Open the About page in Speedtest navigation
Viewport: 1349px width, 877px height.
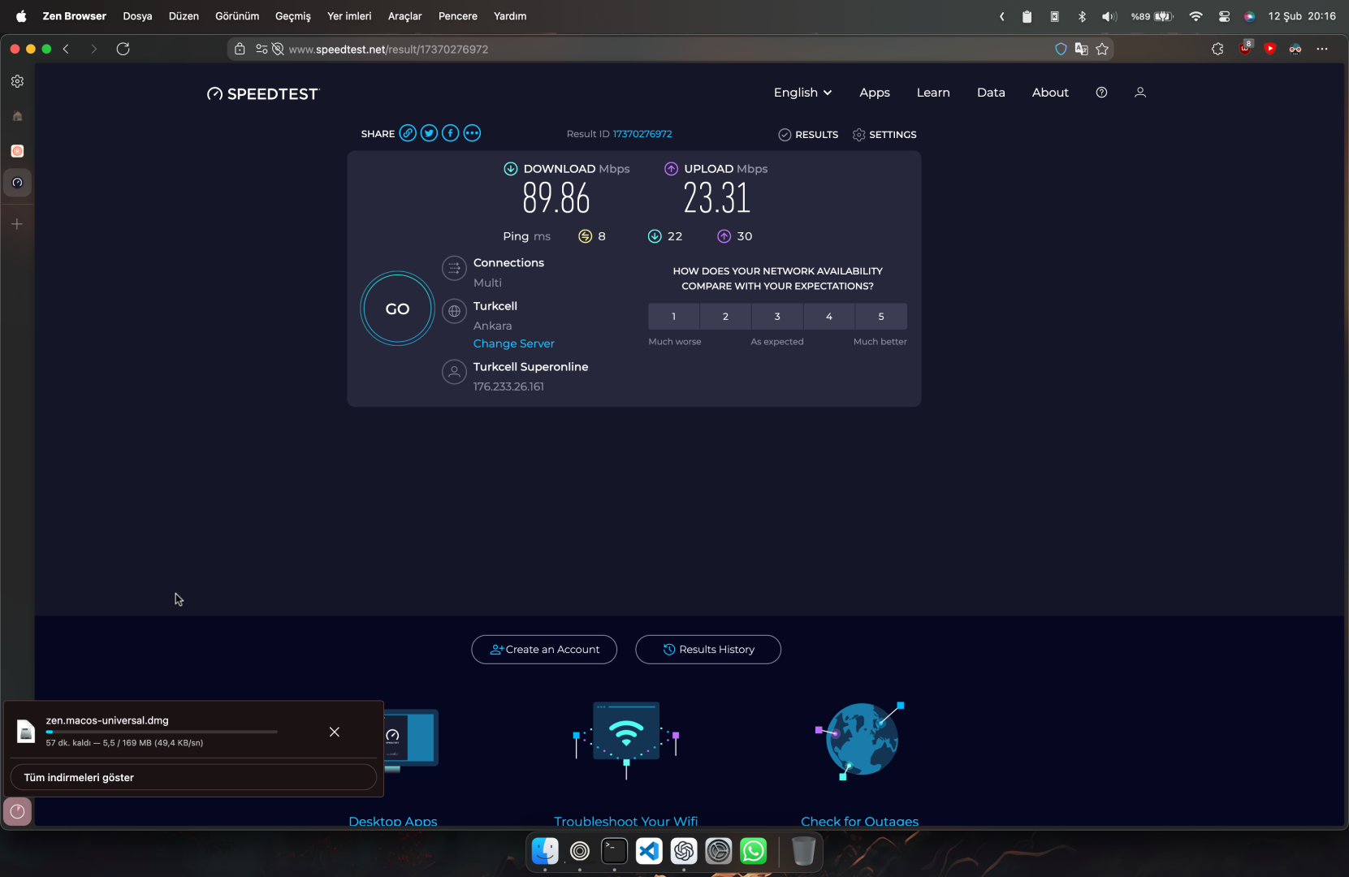pyautogui.click(x=1050, y=93)
